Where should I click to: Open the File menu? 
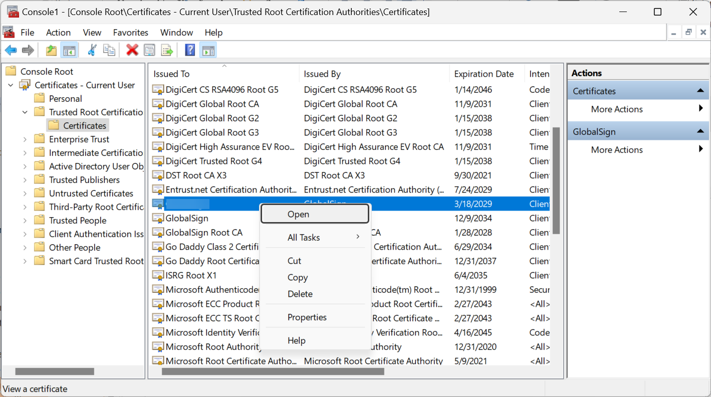[x=27, y=33]
